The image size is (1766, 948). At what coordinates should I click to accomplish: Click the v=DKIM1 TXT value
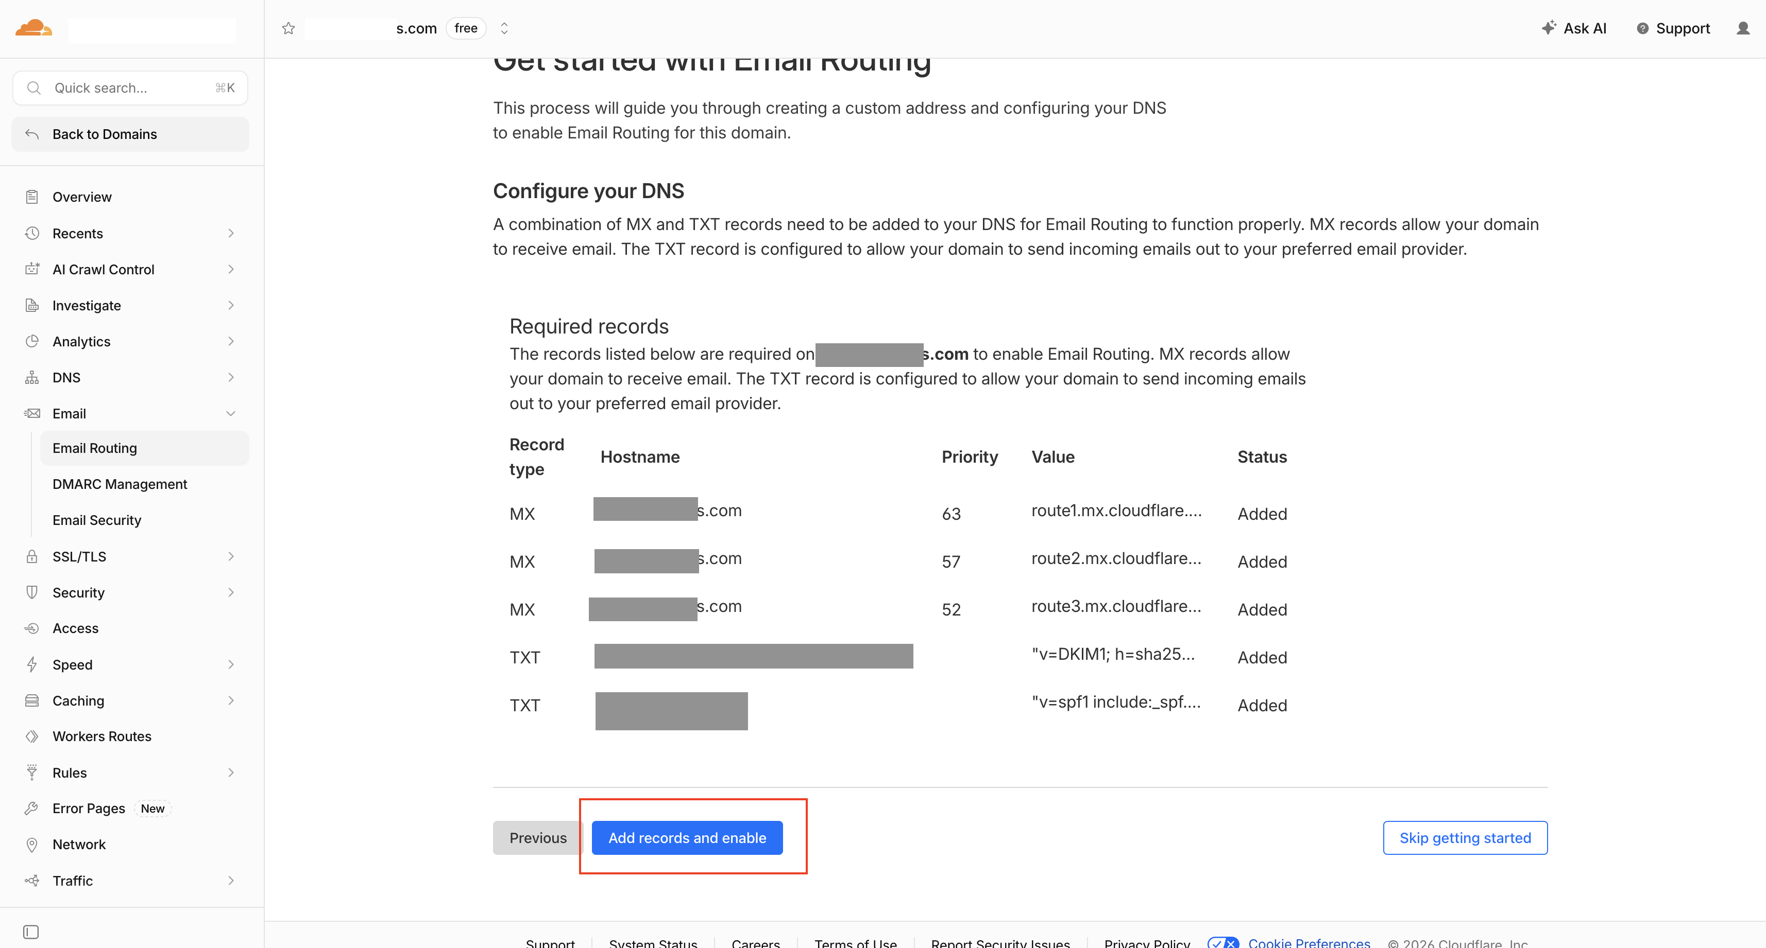point(1113,655)
